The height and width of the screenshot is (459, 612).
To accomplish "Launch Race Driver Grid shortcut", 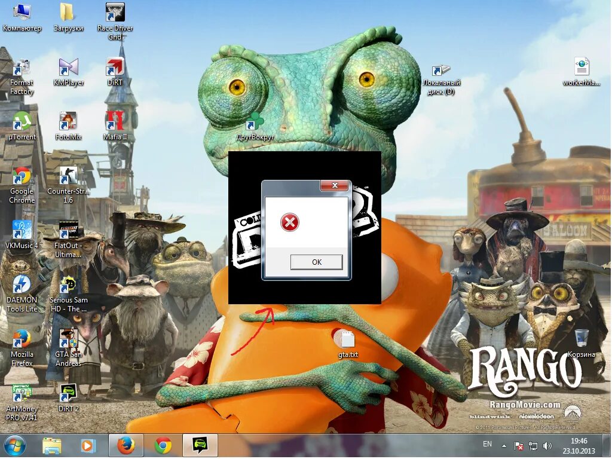I will (115, 22).
